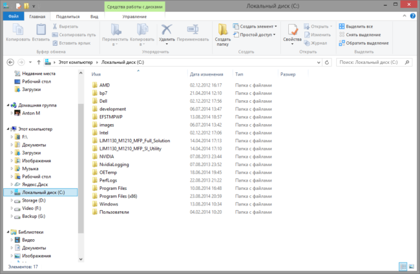Click the Copy icon in the ribbon
Viewport: 420px width, 274px height.
[x=18, y=30]
